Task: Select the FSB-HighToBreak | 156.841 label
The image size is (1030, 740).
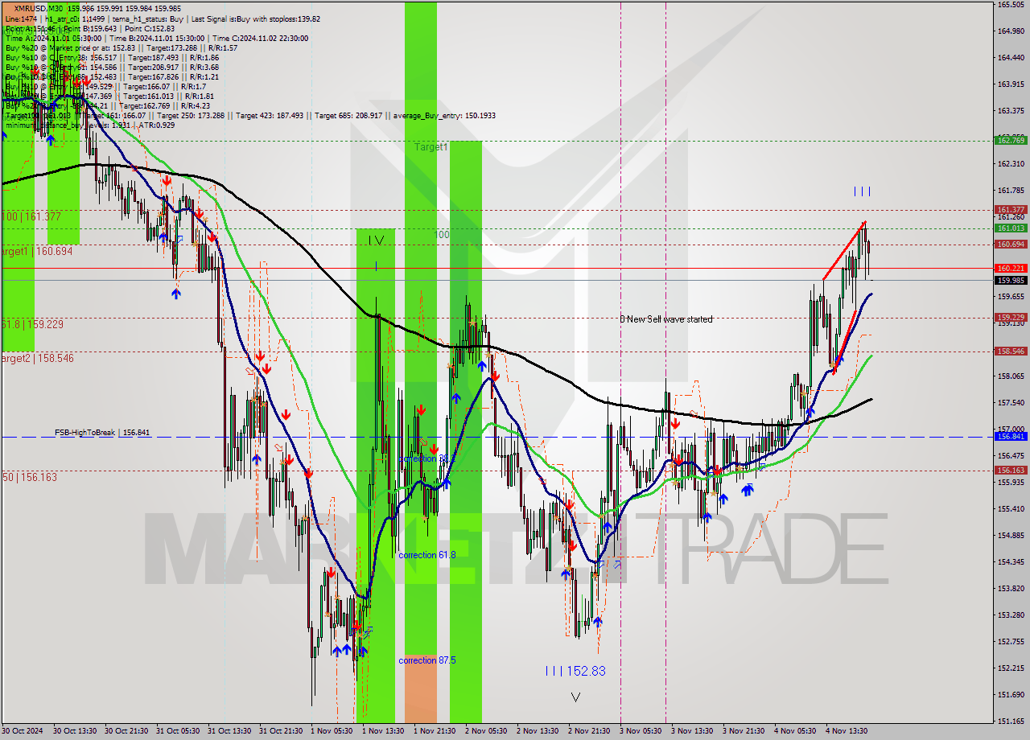Action: pyautogui.click(x=102, y=433)
